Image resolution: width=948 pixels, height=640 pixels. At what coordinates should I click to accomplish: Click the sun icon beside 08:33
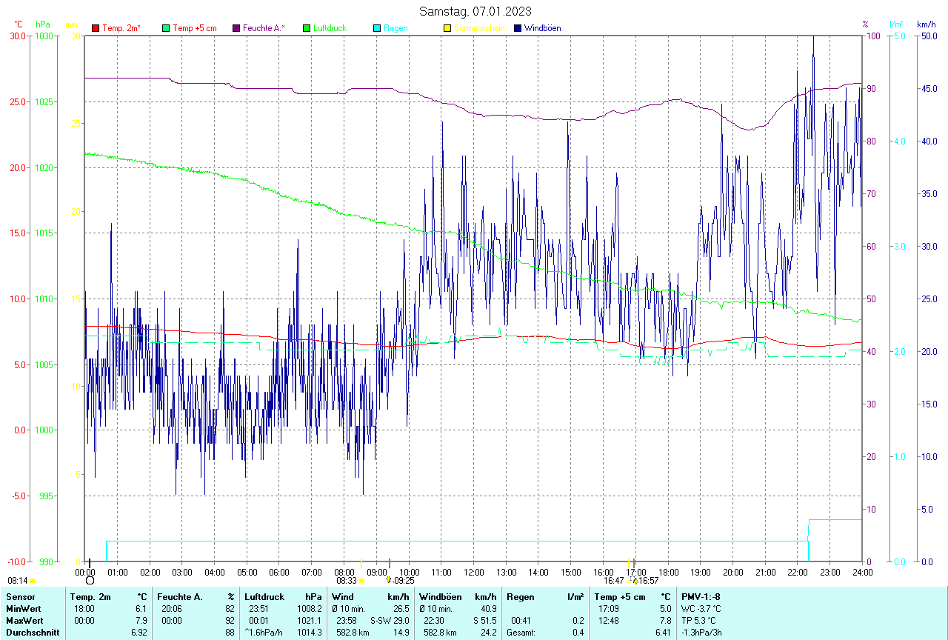coord(361,581)
